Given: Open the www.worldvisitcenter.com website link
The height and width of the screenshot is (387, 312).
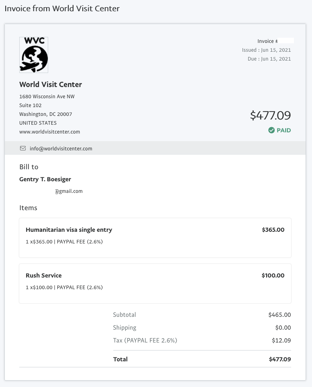Looking at the screenshot, I should [x=50, y=132].
